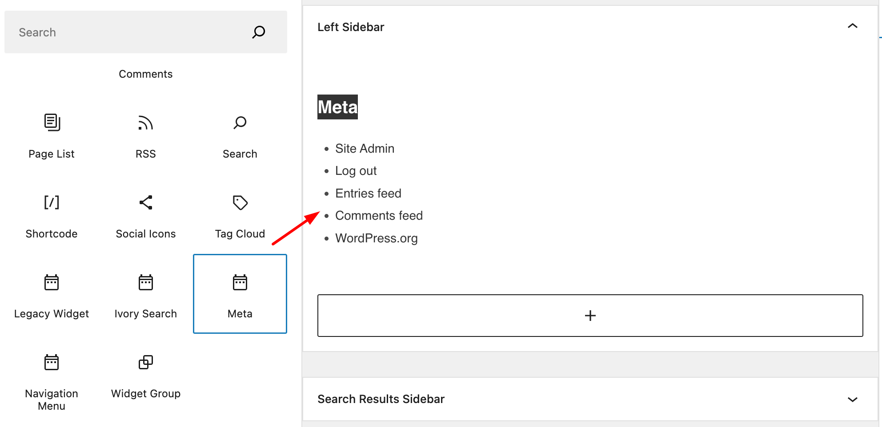The width and height of the screenshot is (882, 427).
Task: Open the Site Admin link
Action: 365,148
